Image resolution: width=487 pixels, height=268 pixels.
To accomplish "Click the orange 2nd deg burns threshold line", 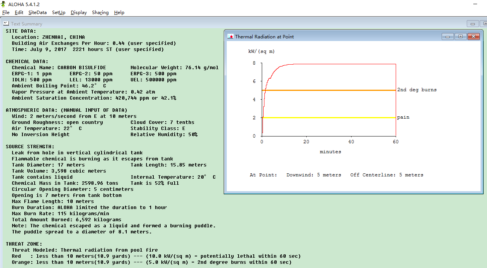I will coord(329,90).
